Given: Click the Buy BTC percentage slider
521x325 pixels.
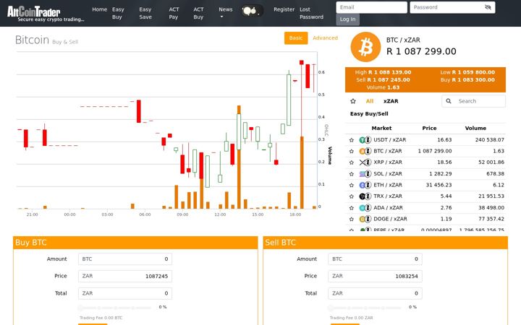Looking at the screenshot, I should 115,308.
